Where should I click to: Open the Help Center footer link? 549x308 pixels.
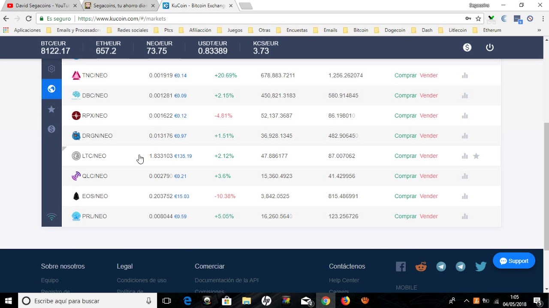(344, 280)
